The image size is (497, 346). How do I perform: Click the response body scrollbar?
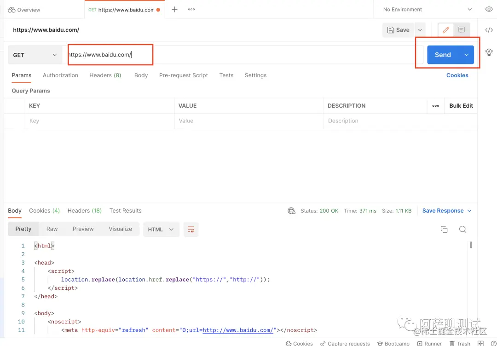coord(471,245)
